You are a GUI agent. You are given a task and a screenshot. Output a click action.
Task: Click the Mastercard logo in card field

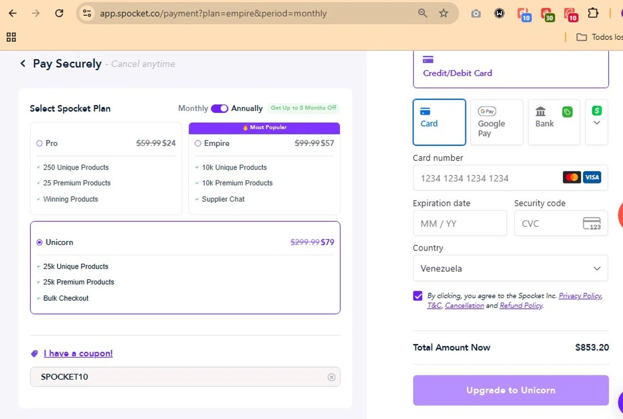click(572, 178)
